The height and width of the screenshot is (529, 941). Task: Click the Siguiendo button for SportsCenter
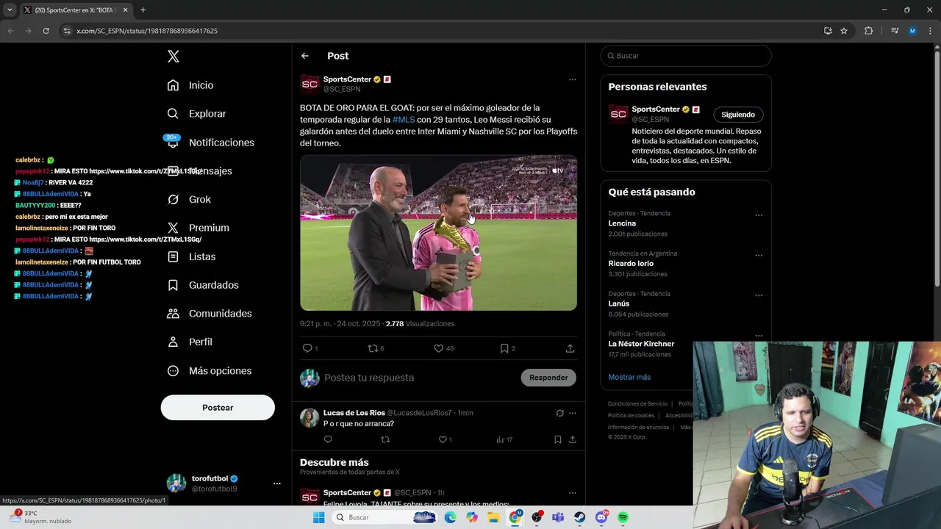(x=738, y=115)
